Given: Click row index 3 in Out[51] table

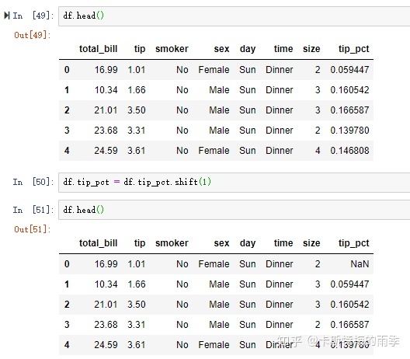Looking at the screenshot, I should pyautogui.click(x=67, y=325).
